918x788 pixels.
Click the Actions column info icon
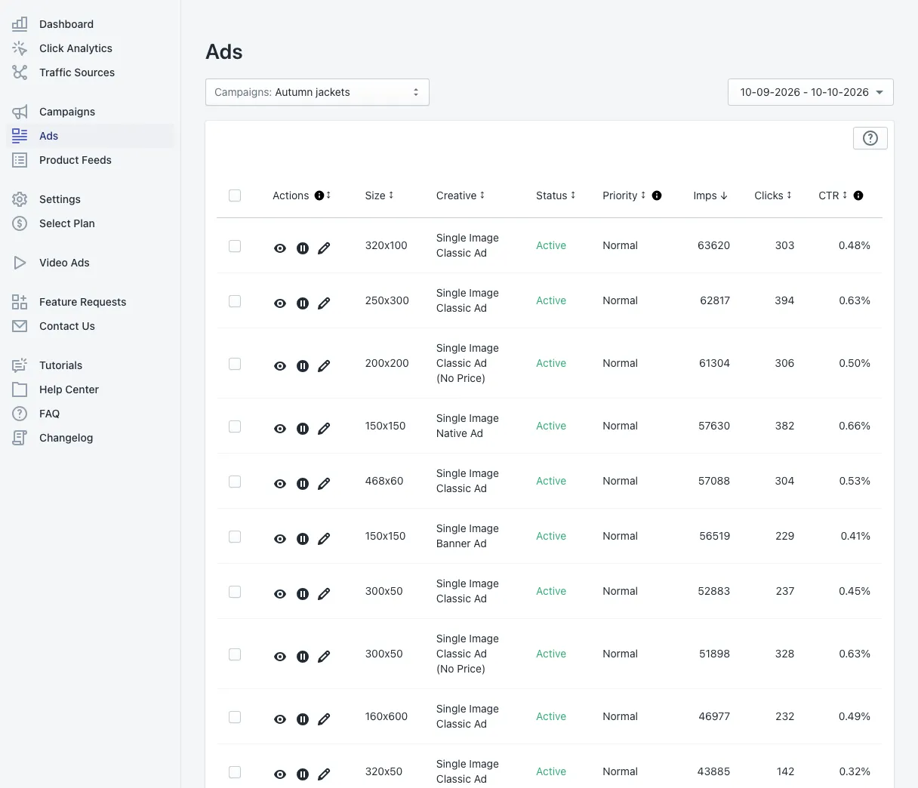[319, 195]
